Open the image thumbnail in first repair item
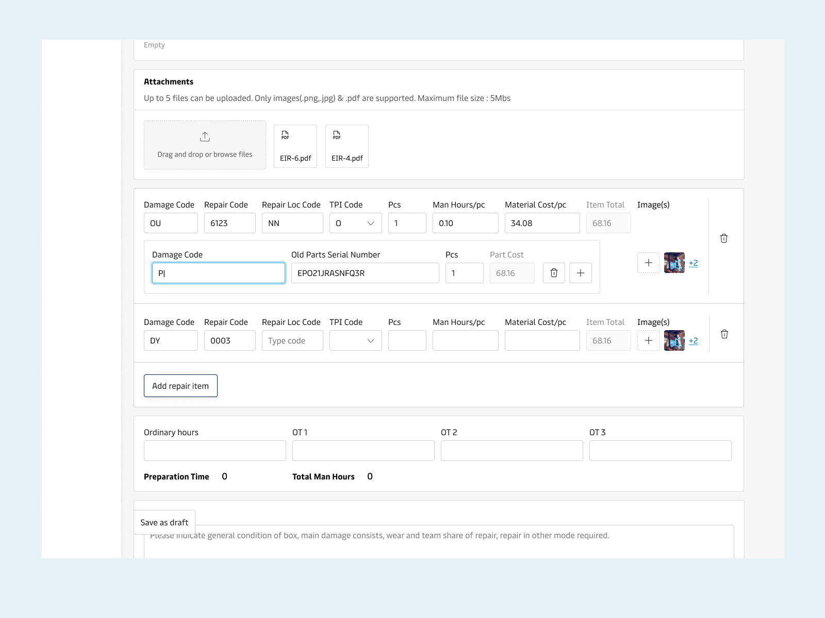The image size is (825, 618). point(674,263)
